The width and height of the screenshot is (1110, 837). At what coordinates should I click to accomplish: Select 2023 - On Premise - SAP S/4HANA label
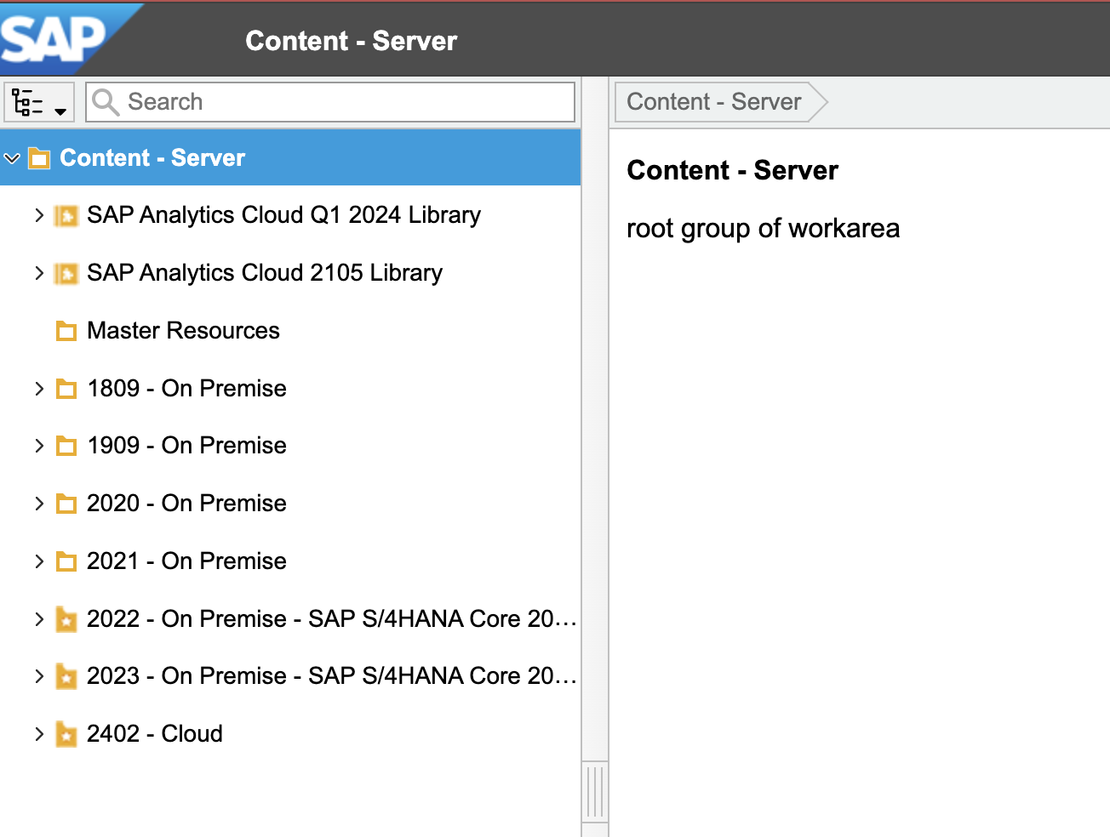[x=332, y=676]
